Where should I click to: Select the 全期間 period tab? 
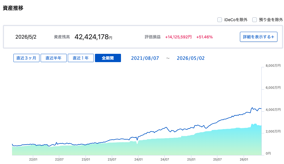point(108,58)
